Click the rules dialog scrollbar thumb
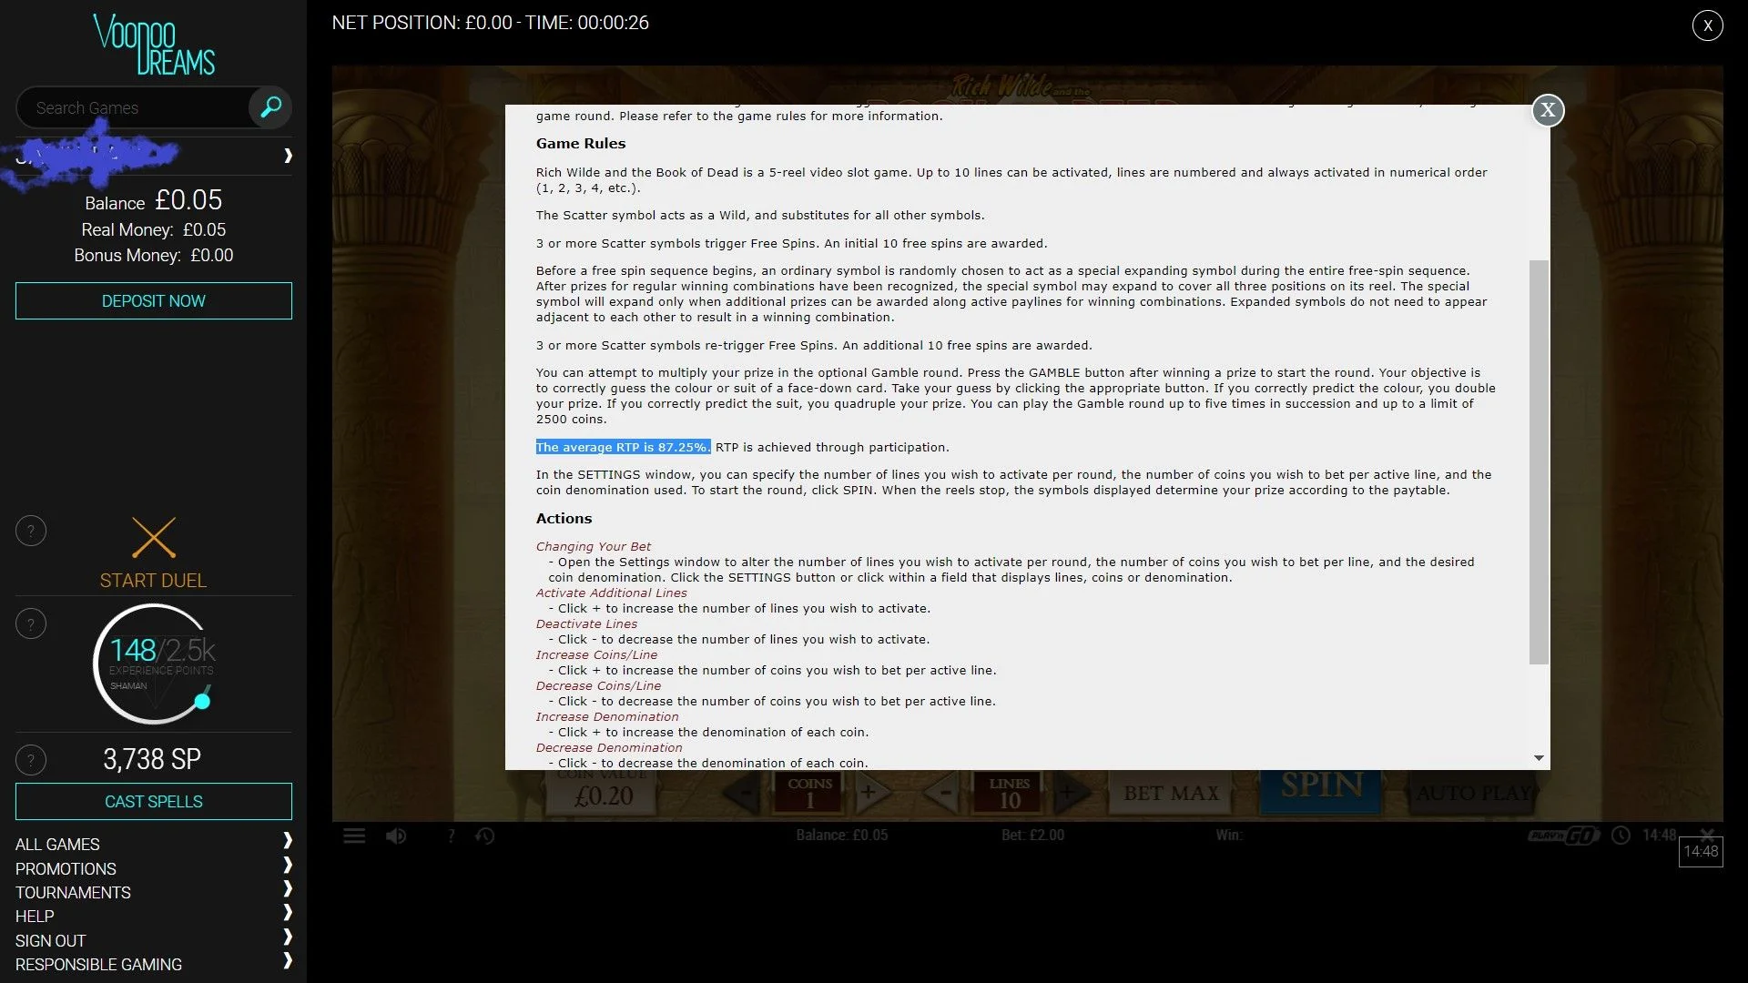1748x983 pixels. coord(1539,462)
